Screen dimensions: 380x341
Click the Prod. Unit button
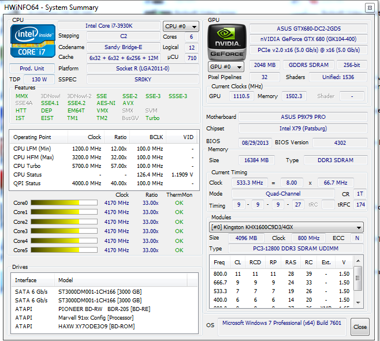(x=32, y=69)
